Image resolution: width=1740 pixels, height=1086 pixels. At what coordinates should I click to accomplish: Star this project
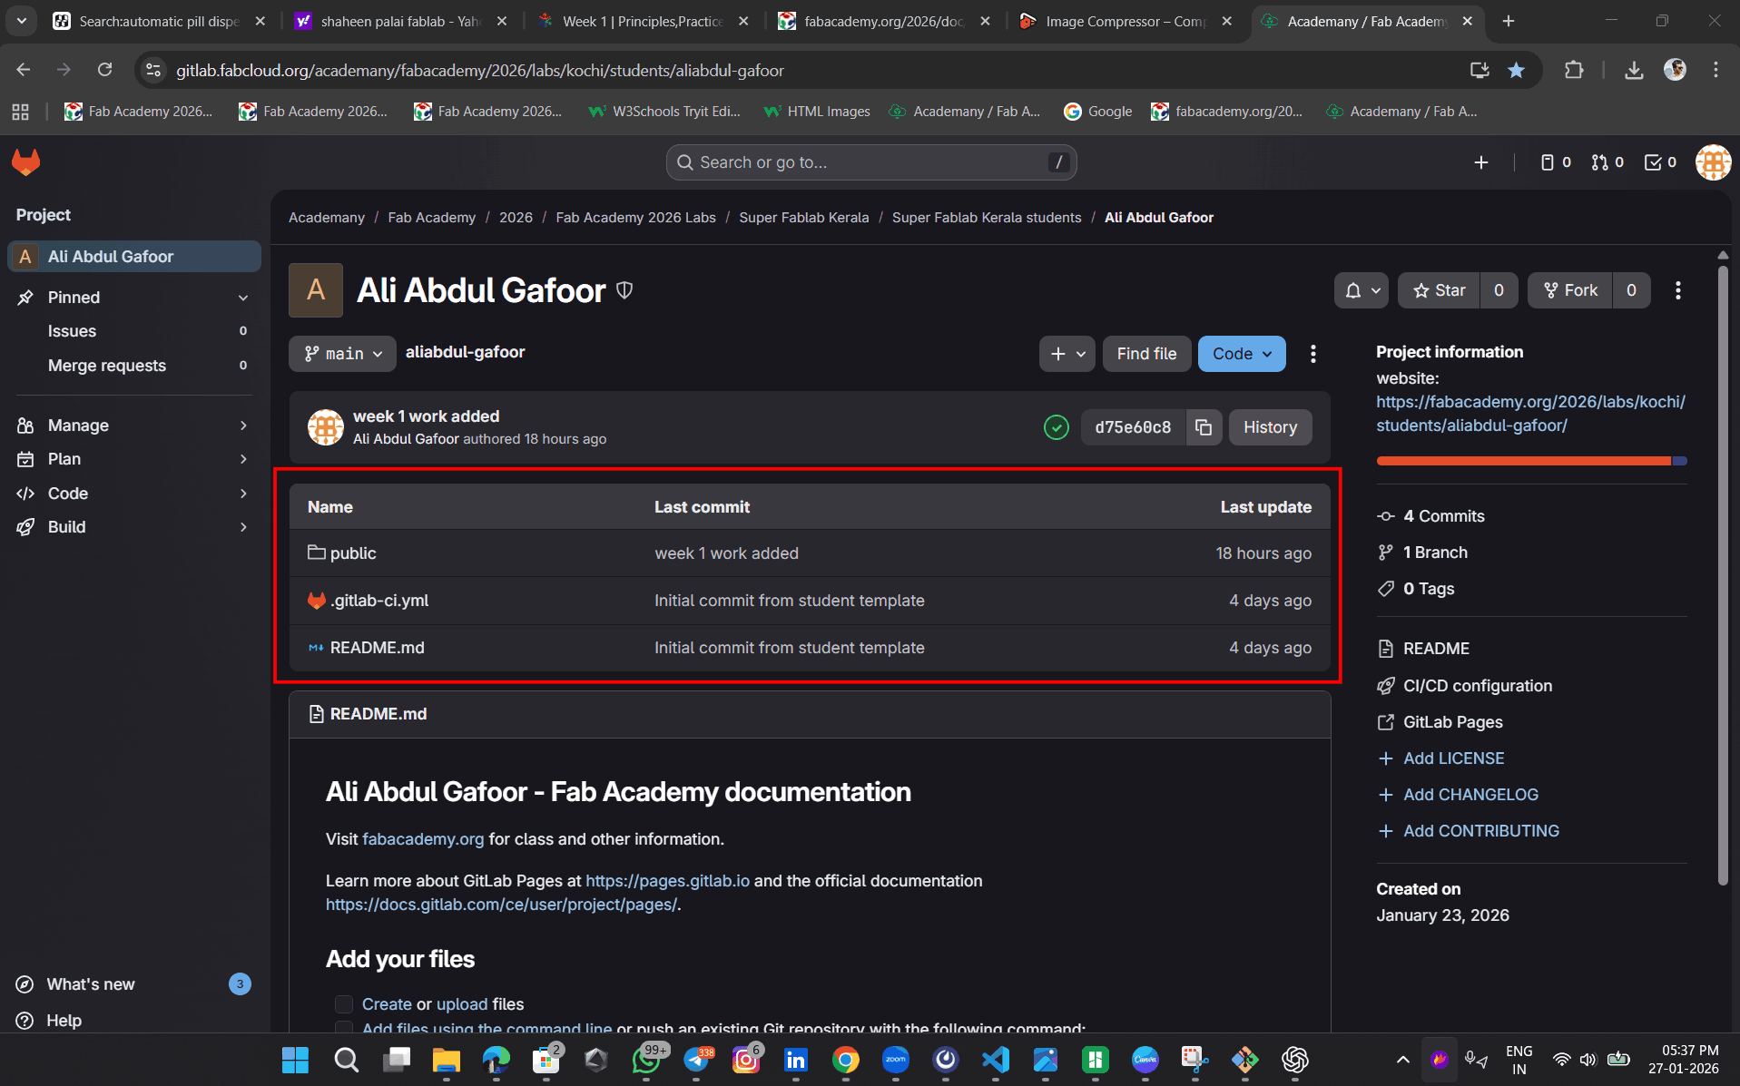pos(1440,290)
